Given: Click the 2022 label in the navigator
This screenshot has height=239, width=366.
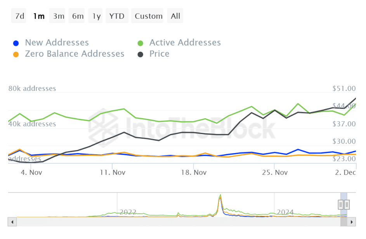Looking at the screenshot, I should (128, 212).
